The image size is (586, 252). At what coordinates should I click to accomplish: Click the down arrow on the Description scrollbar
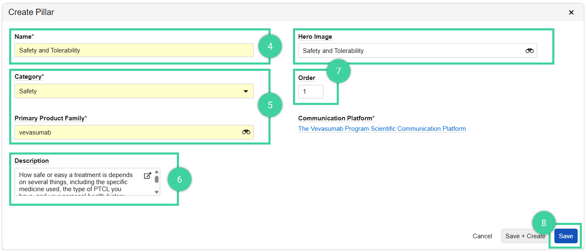click(156, 192)
